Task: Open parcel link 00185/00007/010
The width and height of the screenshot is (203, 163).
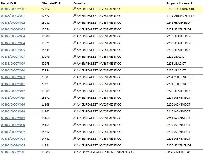Action: [13, 70]
